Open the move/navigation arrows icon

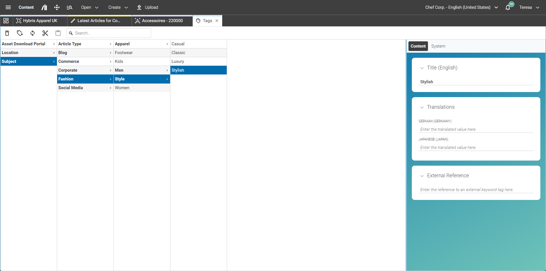click(57, 7)
